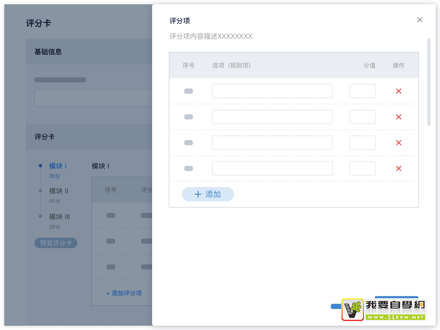Click the drag handle of the last row
Screen dimensions: 440x330
pyautogui.click(x=188, y=168)
